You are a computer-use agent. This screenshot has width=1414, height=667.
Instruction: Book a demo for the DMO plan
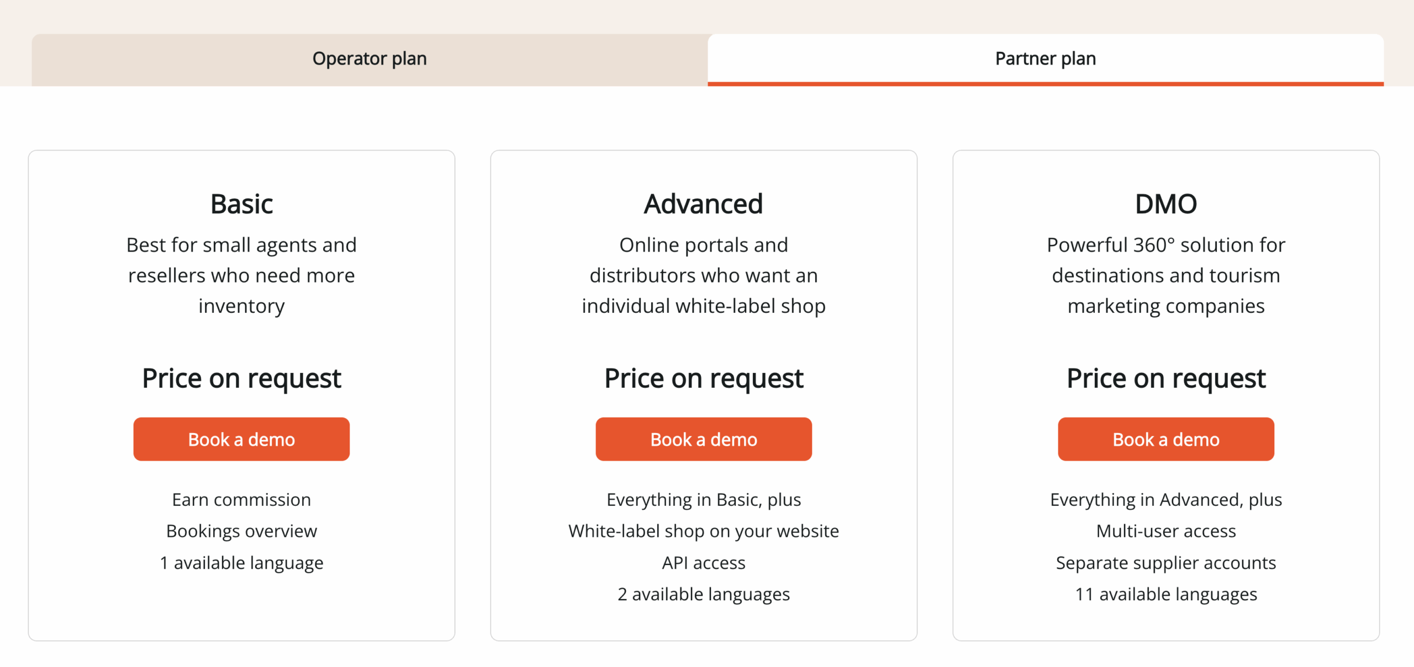(1165, 439)
